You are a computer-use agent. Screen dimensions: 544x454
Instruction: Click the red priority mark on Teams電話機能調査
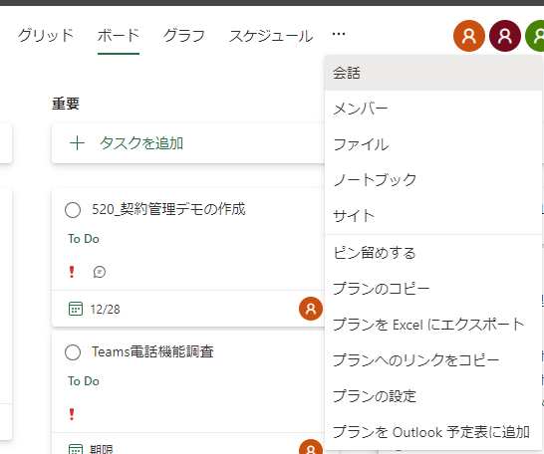click(72, 414)
